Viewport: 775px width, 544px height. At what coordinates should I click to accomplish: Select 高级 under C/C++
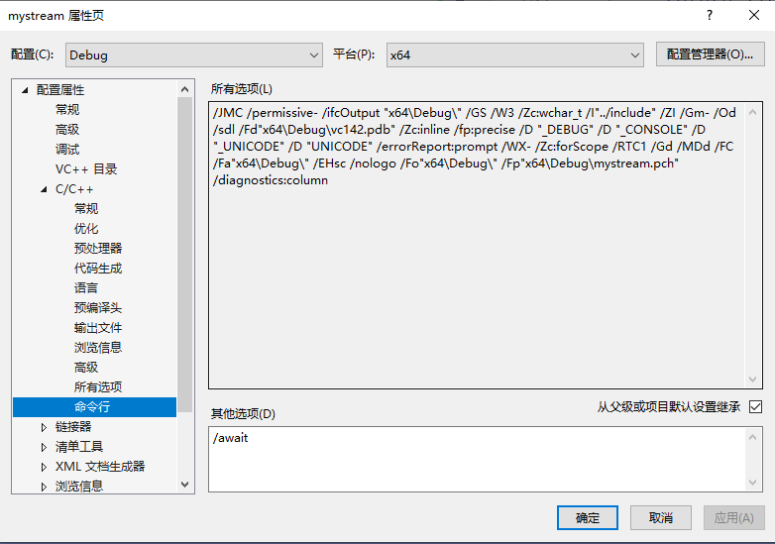[86, 367]
